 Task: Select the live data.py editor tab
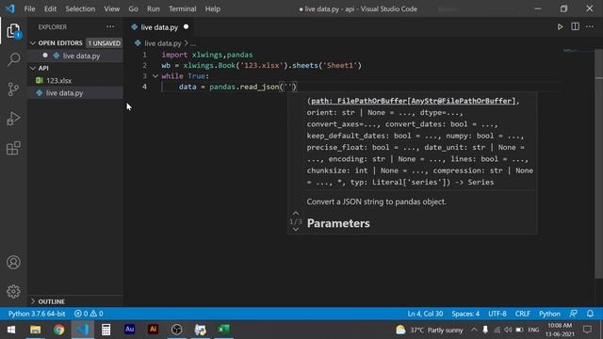point(159,27)
